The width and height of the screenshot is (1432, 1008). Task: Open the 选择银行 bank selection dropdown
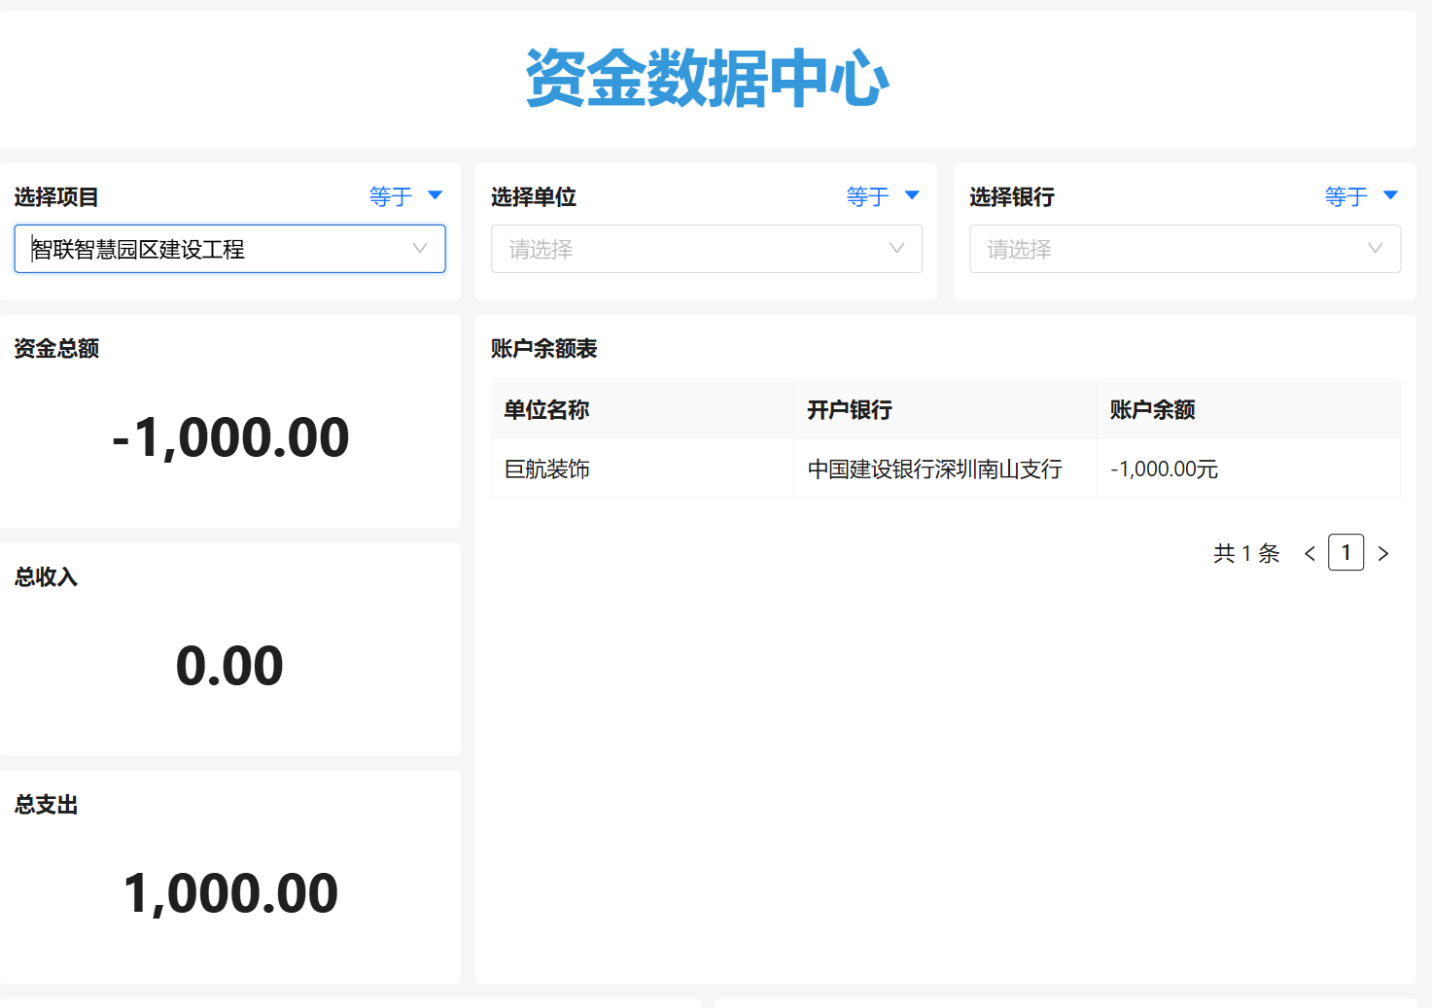1184,249
